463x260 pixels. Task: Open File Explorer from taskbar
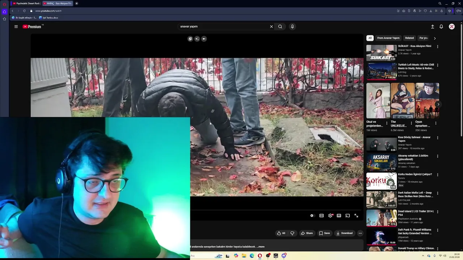[244, 256]
